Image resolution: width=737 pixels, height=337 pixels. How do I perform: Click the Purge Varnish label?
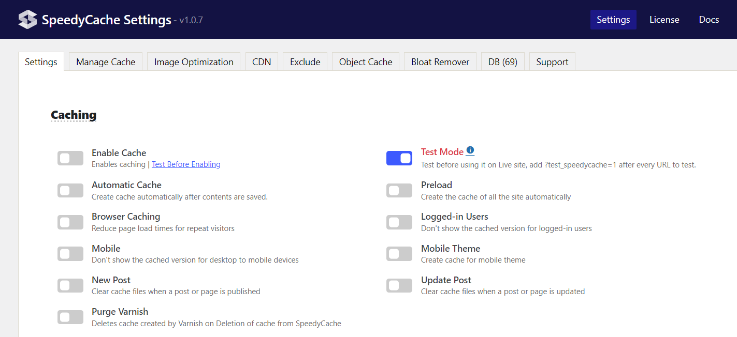point(120,312)
